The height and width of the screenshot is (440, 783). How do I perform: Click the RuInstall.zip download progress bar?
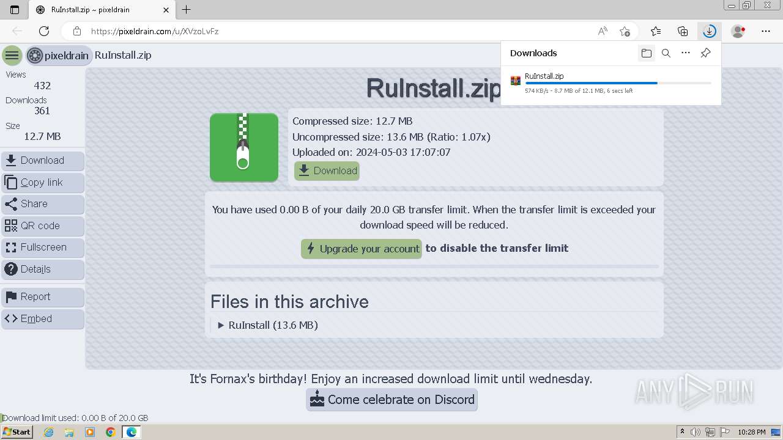(x=618, y=83)
